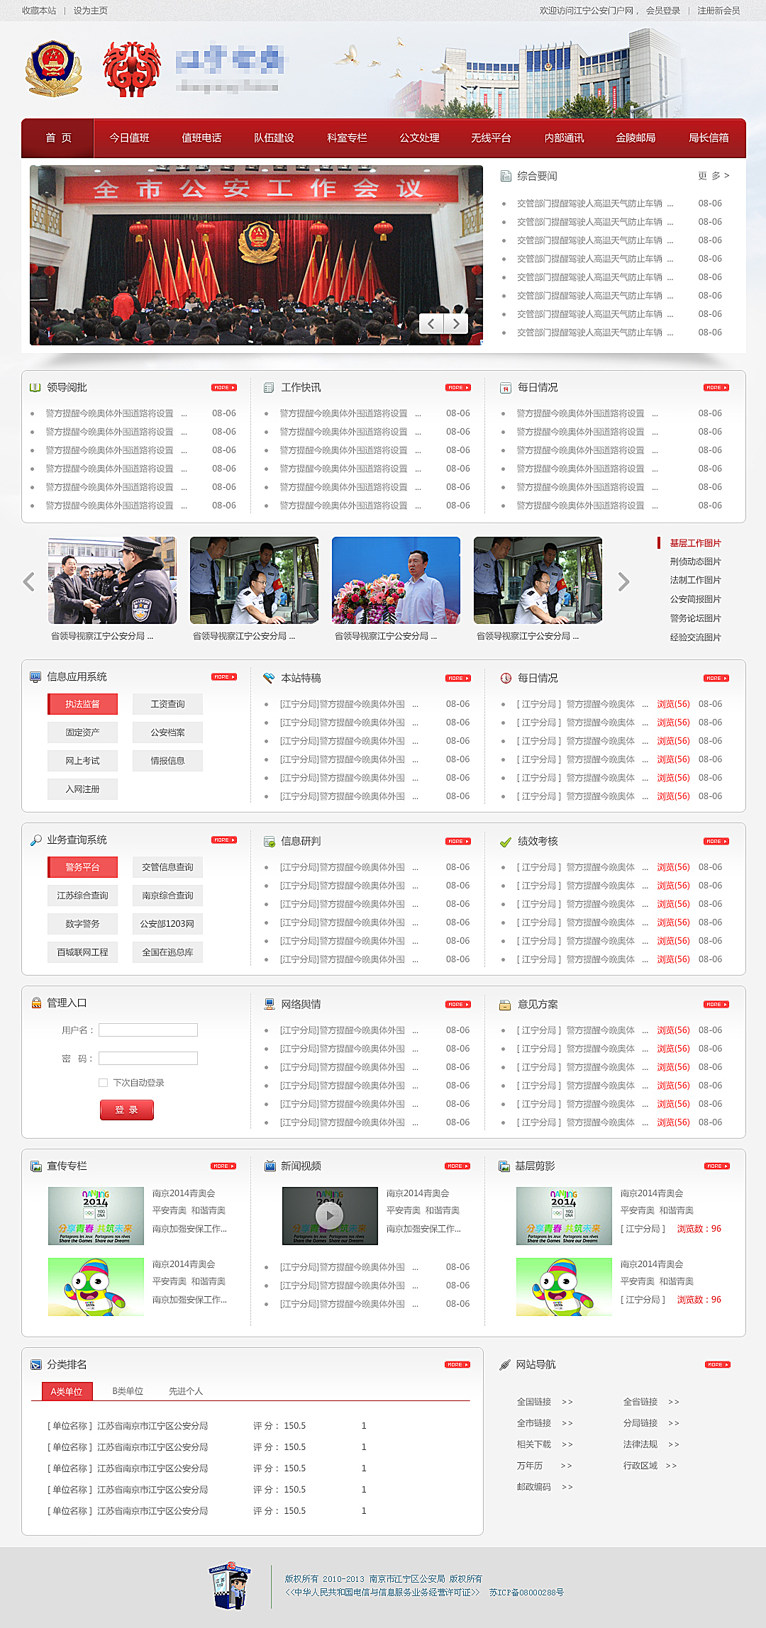Click the 分类排名 icon
This screenshot has height=1628, width=766.
click(x=35, y=1365)
